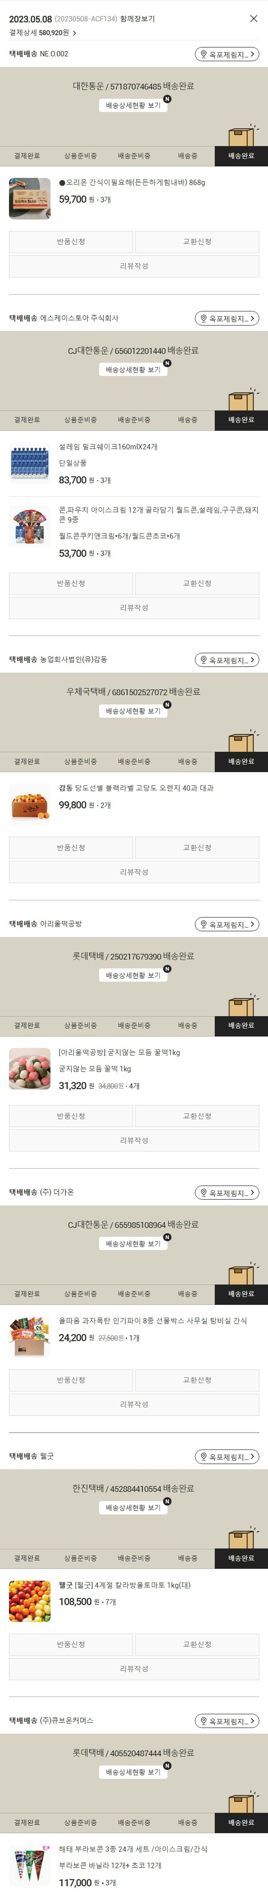The image size is (268, 1895).
Task: Open 오리온 간식이필요해 product thumbnail
Action: [30, 198]
